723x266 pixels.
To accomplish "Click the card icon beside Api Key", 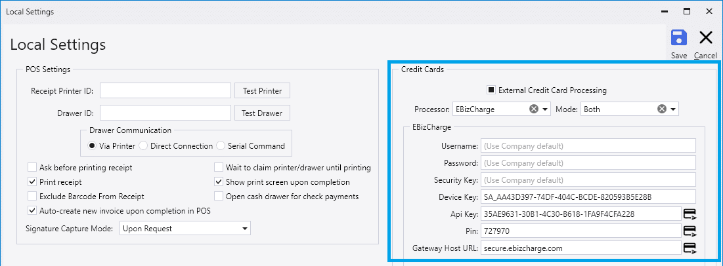I will (x=690, y=214).
